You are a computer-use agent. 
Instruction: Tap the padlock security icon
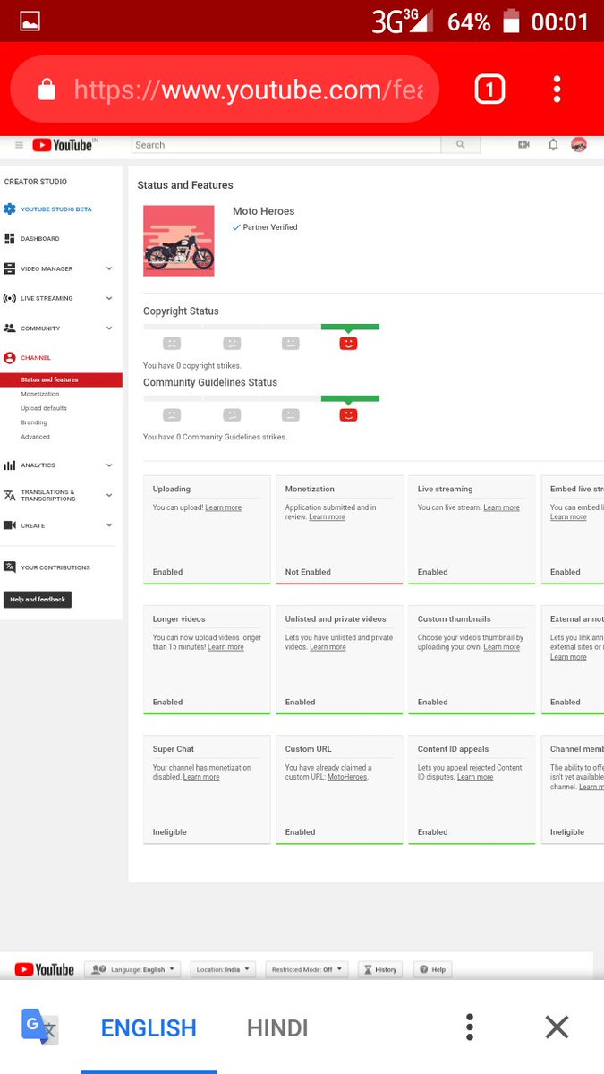point(47,89)
